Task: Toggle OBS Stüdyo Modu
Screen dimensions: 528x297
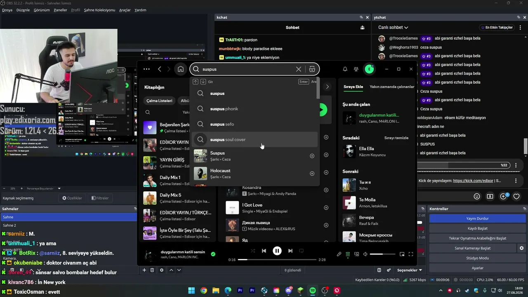Action: [x=477, y=258]
